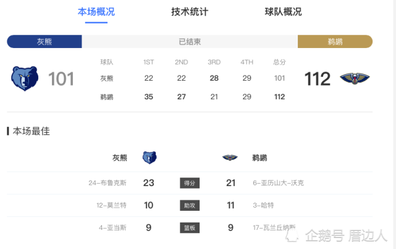Click the large Grizzlies bear logo

pos(25,78)
